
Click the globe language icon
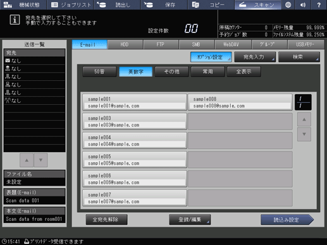[288, 4]
